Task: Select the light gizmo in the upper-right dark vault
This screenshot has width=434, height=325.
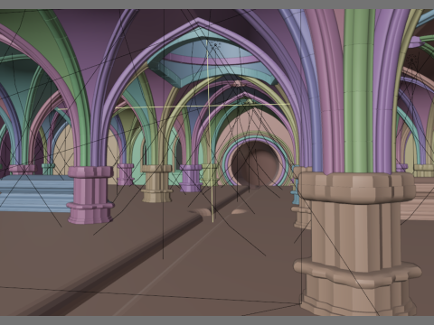Action: tap(412, 60)
